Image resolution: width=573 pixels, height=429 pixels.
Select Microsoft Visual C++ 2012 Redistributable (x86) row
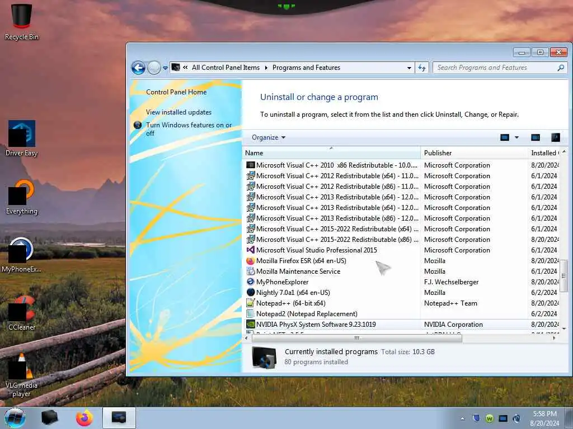click(402, 187)
